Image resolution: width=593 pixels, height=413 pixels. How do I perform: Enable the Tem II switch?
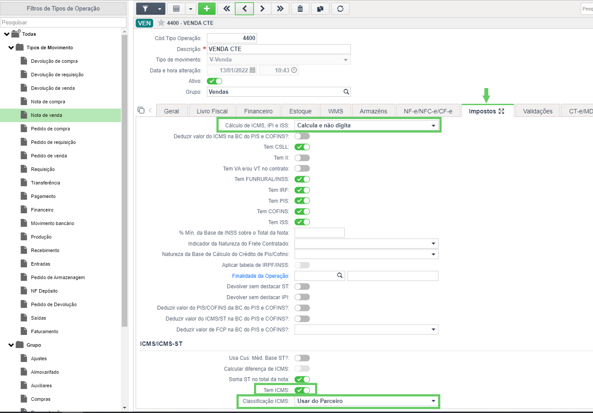pyautogui.click(x=302, y=158)
